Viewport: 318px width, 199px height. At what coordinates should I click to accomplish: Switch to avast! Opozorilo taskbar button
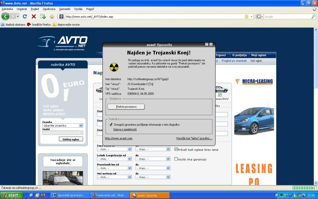tap(150, 195)
